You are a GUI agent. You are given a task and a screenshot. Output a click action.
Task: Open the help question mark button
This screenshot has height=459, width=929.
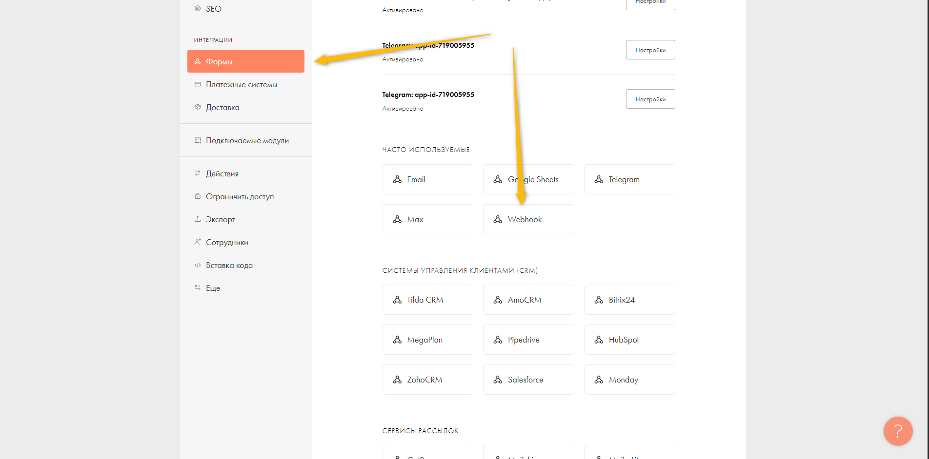point(898,431)
